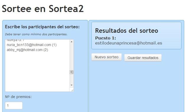Click the participants list scrollbar thumb
189x112 pixels.
[71, 72]
